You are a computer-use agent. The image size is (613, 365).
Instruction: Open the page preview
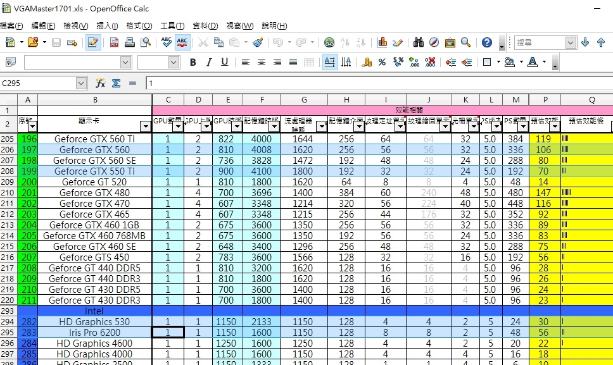coord(146,42)
